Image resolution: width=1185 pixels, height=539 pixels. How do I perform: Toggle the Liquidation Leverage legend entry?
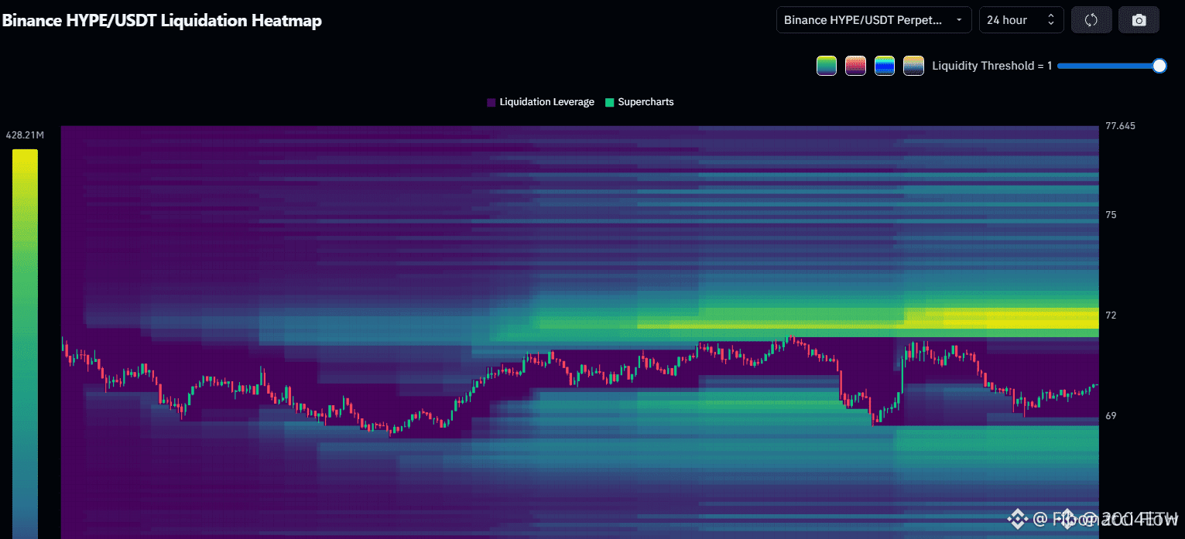click(x=540, y=102)
